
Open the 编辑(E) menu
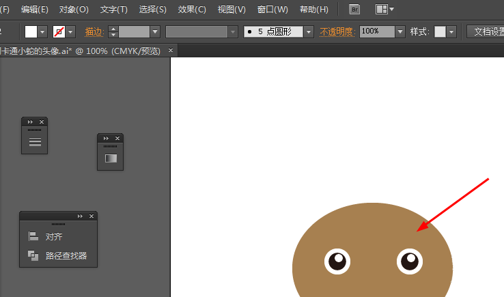[x=34, y=10]
